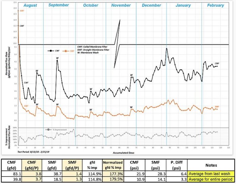Select the August month header
This screenshot has width=236, height=184.
(31, 5)
